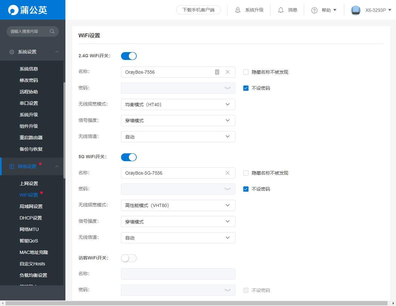396x306 pixels.
Task: Open the HT40 bandwidth mode dropdown
Action: coord(178,105)
